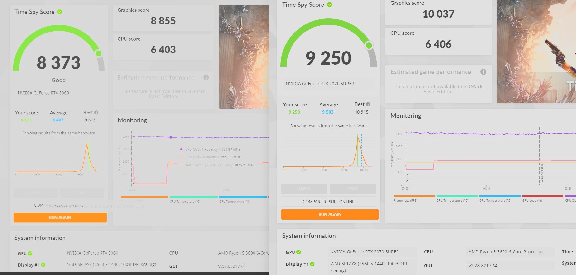Toggle the CPU Temperature legend, RTX 3060 window

click(x=194, y=200)
